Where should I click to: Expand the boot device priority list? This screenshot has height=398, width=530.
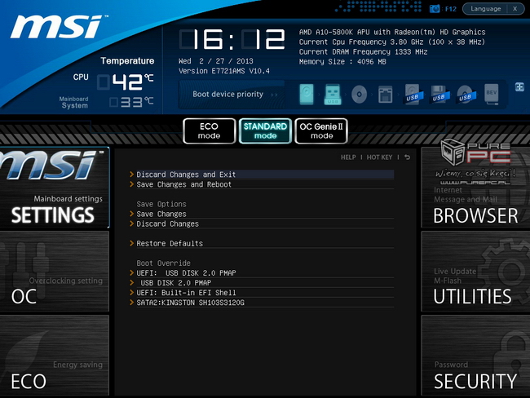pos(519,87)
